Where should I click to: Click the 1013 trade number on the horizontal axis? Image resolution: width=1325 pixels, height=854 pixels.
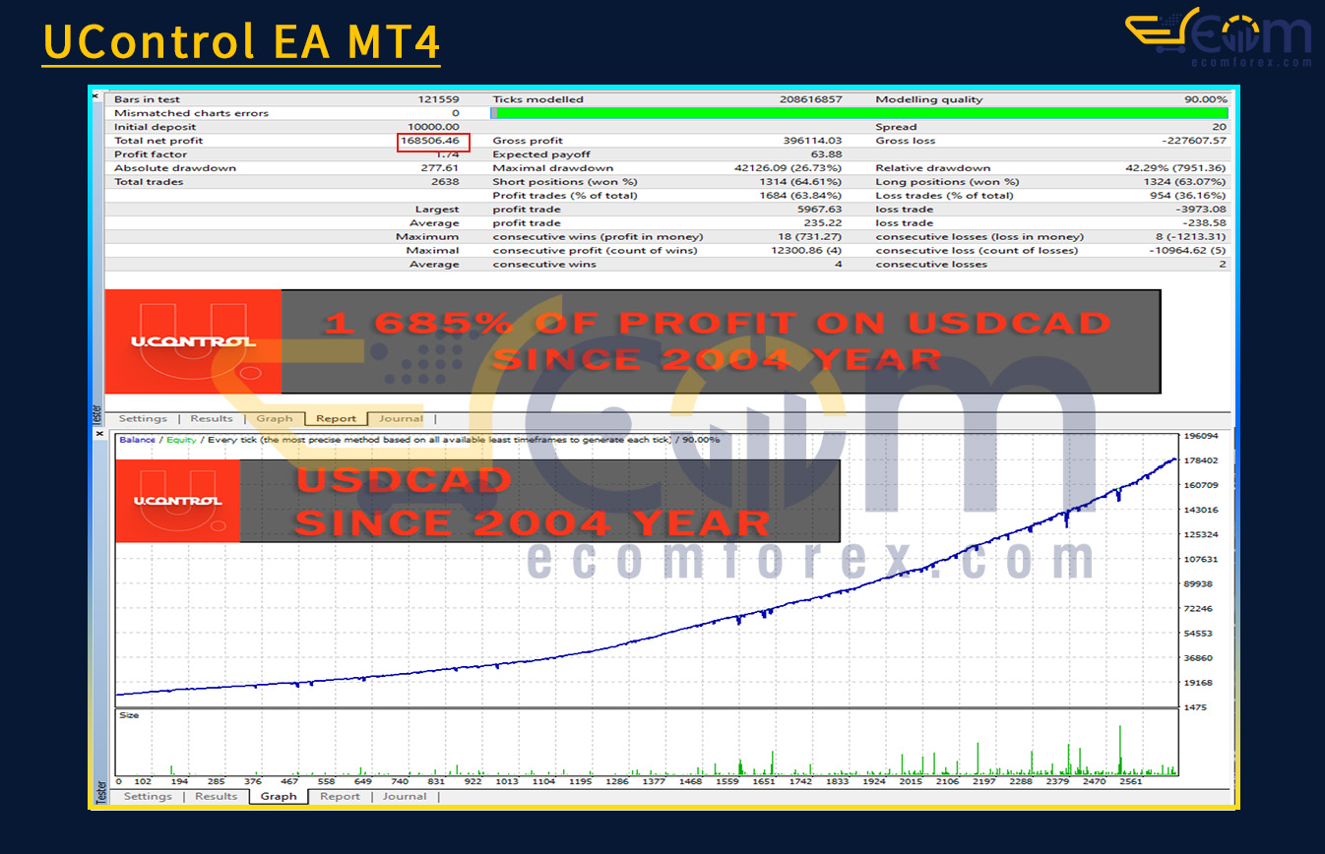[x=507, y=781]
